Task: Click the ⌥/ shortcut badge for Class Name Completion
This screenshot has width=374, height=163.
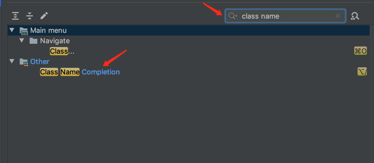Action: pyautogui.click(x=362, y=71)
